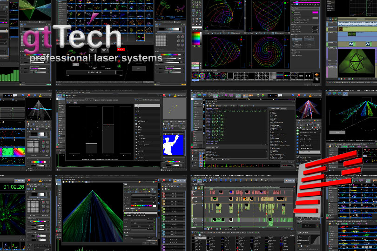
Task: Select the second rainbow spiral thumbnail
Action: [x=202, y=76]
